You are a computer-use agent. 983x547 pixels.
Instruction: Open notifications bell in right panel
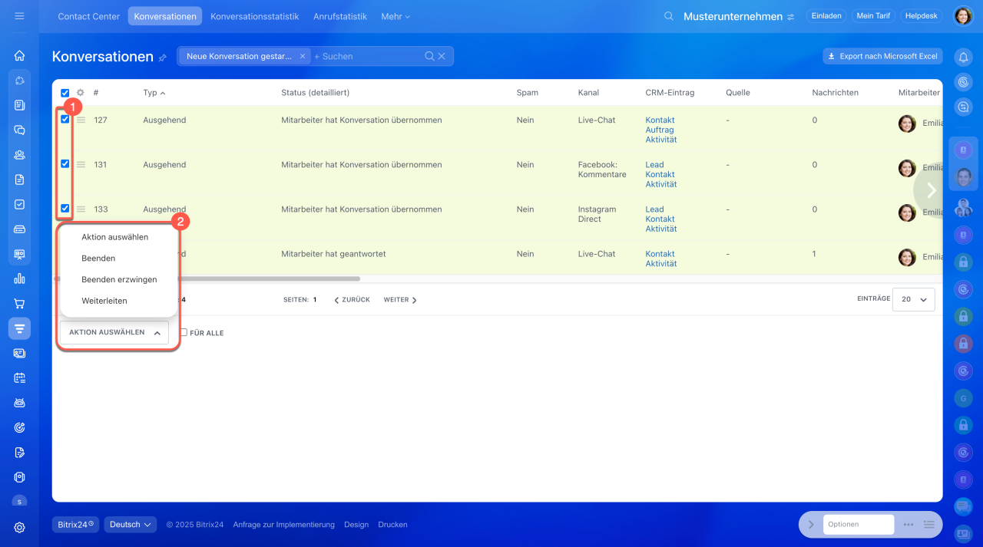tap(963, 57)
